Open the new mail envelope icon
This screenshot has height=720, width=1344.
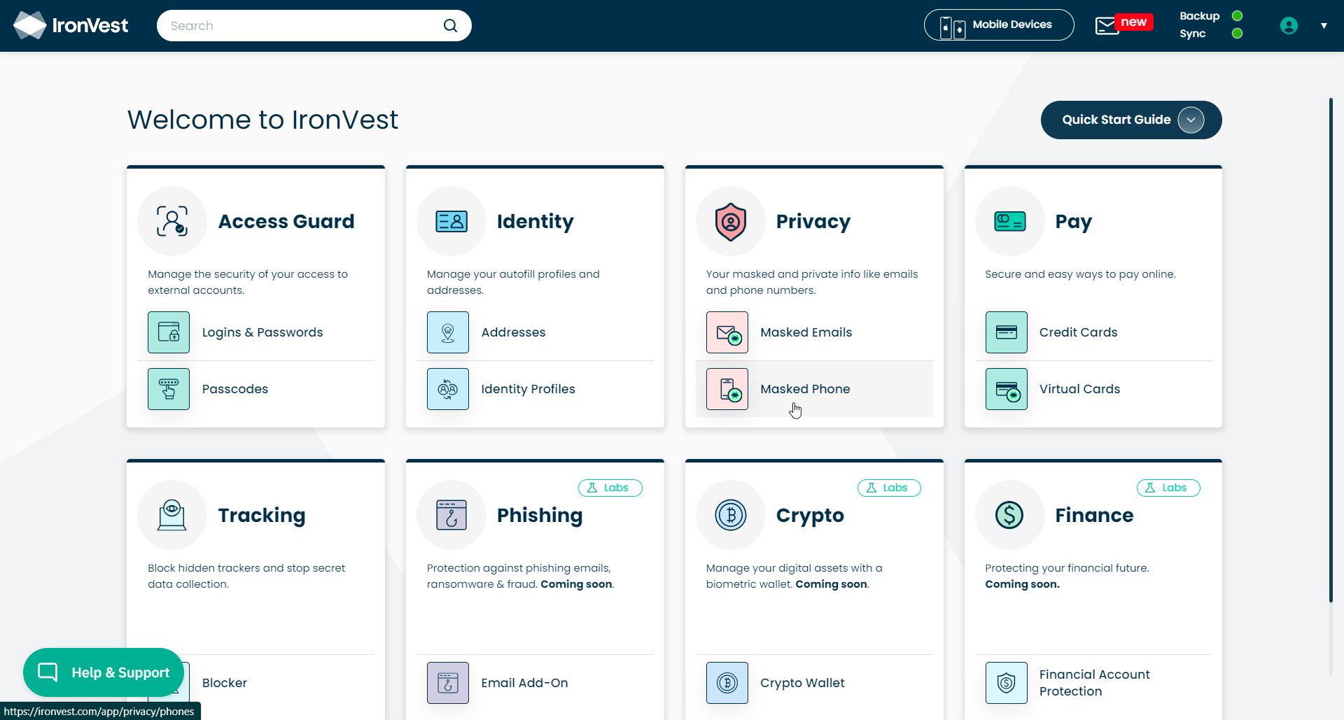coord(1107,26)
